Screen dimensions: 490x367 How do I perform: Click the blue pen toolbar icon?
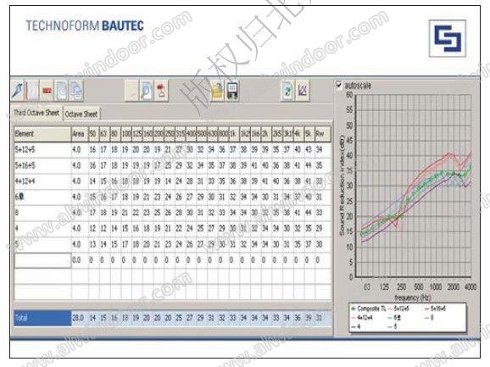point(18,91)
